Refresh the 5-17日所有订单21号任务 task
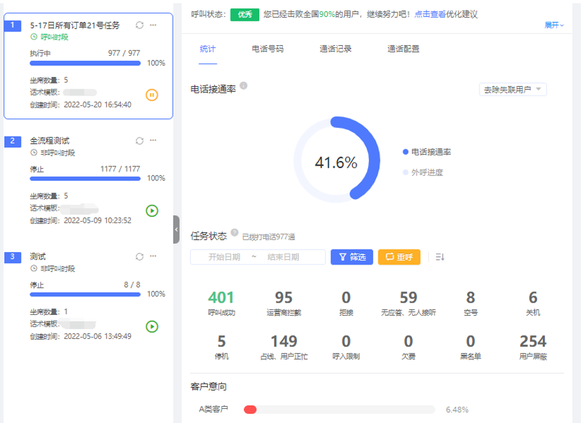The width and height of the screenshot is (581, 423). (x=139, y=25)
